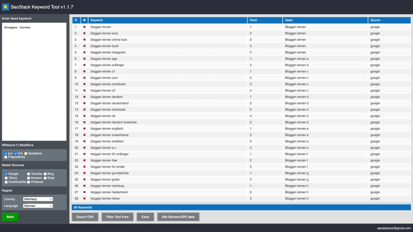The height and width of the screenshot is (232, 413).
Task: Tick the Prepositions modifier checkbox
Action: pos(6,157)
